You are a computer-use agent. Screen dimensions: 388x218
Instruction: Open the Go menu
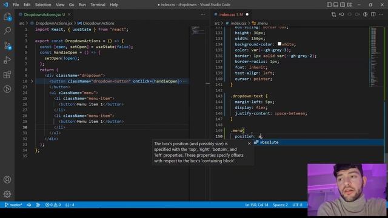72,5
